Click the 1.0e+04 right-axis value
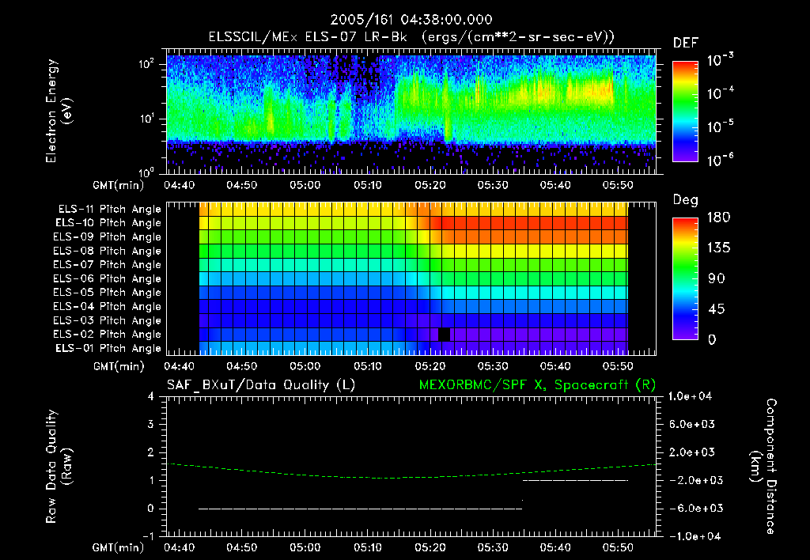The image size is (810, 560). [x=690, y=396]
